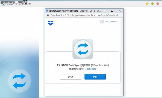Click the ASUSTOR DataSync app icon in dialog

(x=83, y=49)
